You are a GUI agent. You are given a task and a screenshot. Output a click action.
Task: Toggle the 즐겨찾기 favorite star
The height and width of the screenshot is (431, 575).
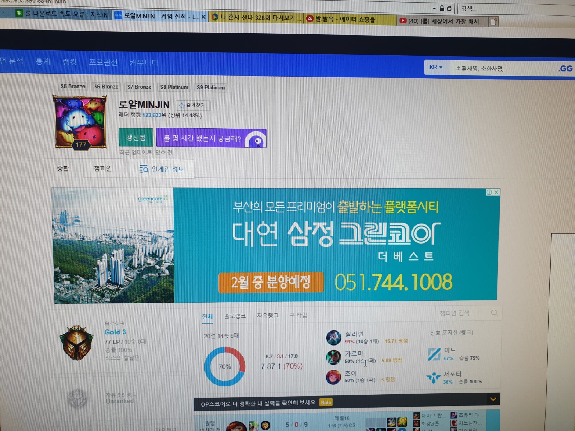(182, 105)
